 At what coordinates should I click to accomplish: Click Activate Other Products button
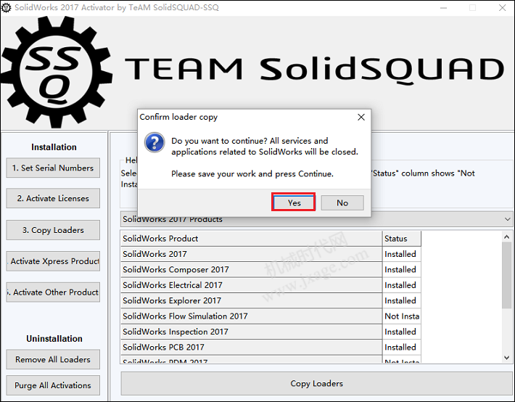pos(53,292)
